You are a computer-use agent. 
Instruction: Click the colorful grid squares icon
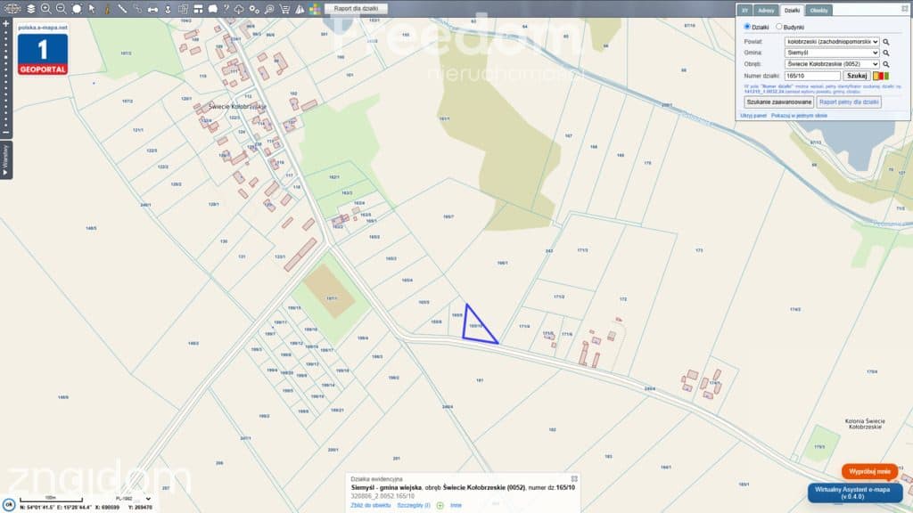click(315, 9)
